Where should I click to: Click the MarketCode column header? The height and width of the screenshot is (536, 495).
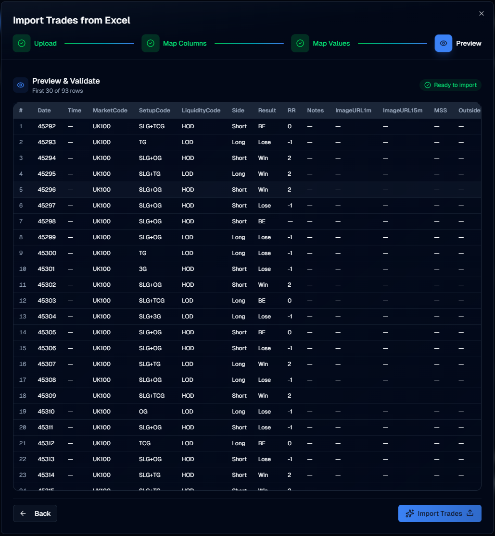tap(110, 110)
